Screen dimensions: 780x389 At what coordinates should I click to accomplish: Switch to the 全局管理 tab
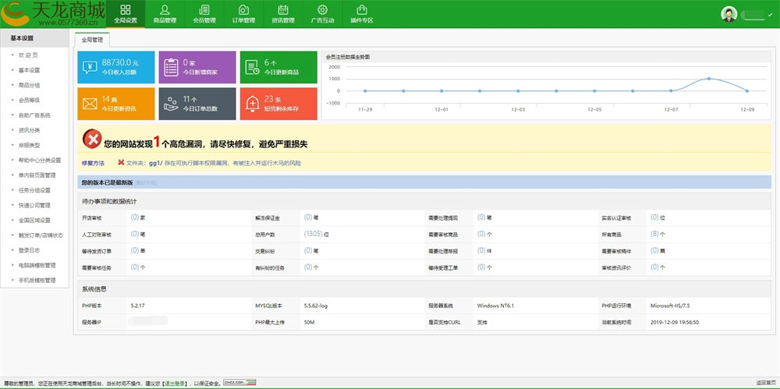tap(93, 39)
